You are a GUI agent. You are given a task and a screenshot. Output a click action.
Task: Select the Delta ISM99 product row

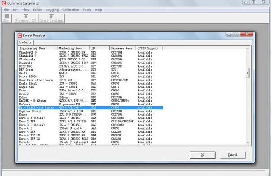coord(91,77)
